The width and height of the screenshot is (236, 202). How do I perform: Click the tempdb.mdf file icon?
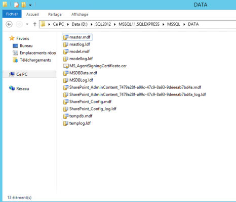pyautogui.click(x=66, y=116)
